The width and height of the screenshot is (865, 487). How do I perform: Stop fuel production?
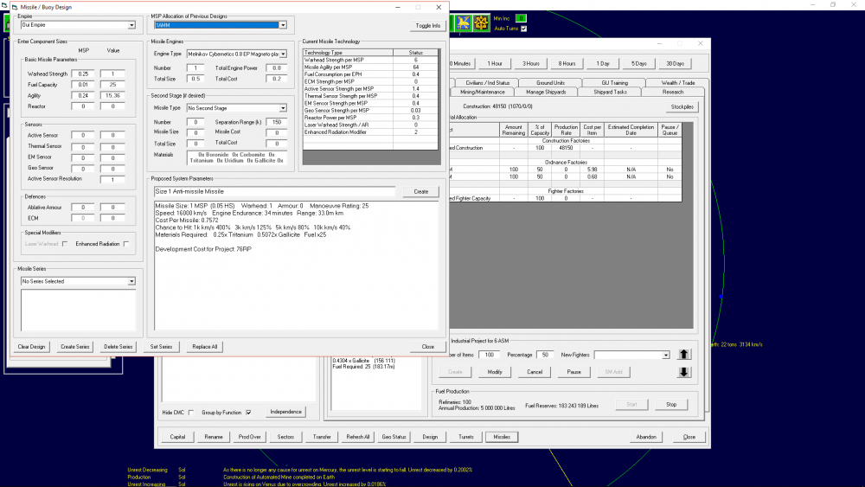(x=671, y=405)
